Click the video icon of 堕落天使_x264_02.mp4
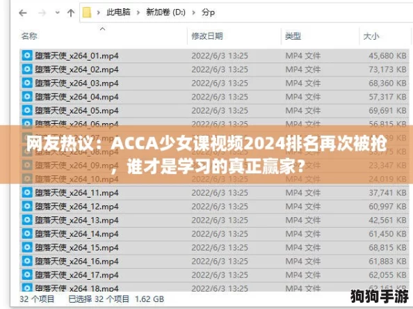 [x=27, y=69]
